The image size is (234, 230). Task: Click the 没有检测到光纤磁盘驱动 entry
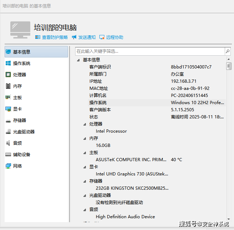coord(119,202)
